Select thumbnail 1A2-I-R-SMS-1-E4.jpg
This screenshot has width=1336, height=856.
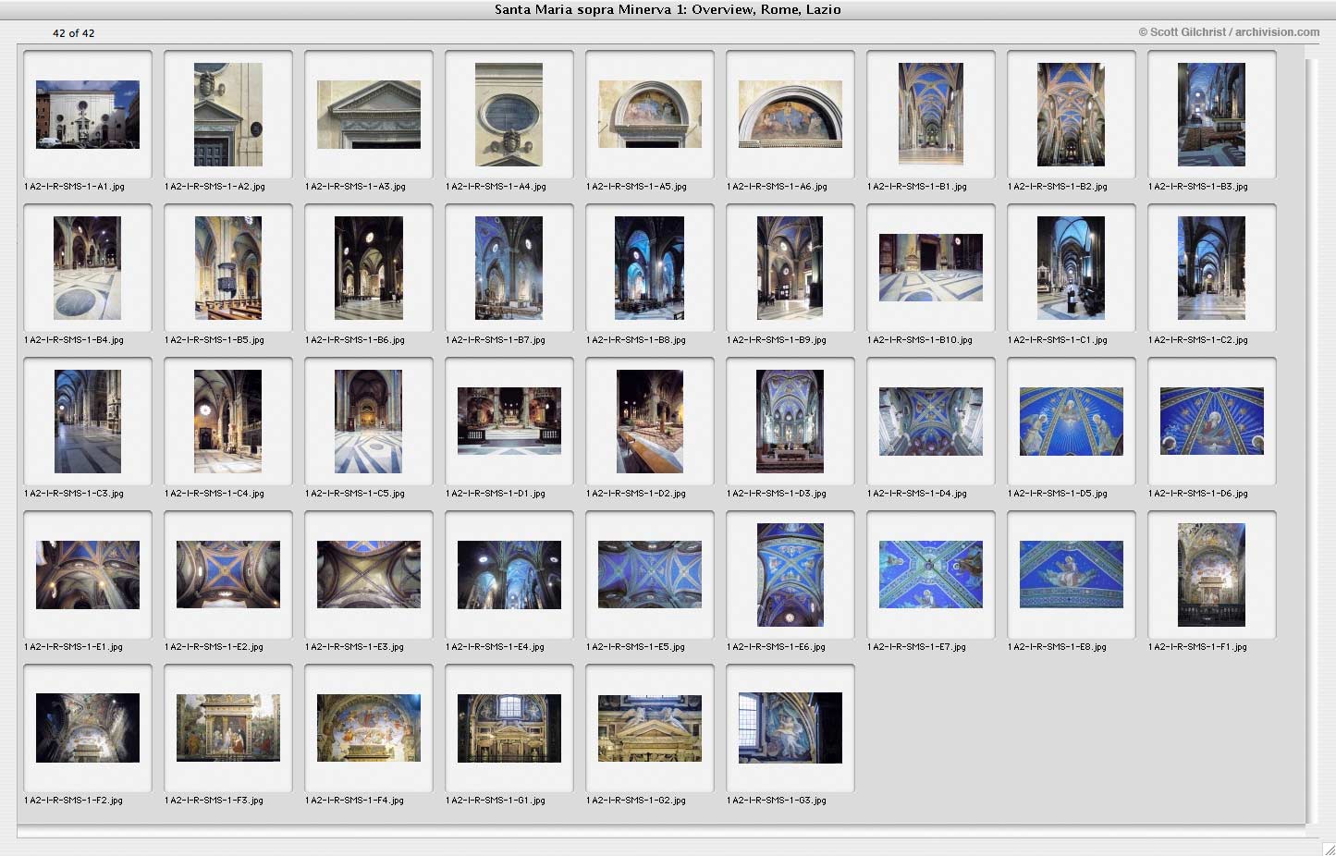coord(509,575)
